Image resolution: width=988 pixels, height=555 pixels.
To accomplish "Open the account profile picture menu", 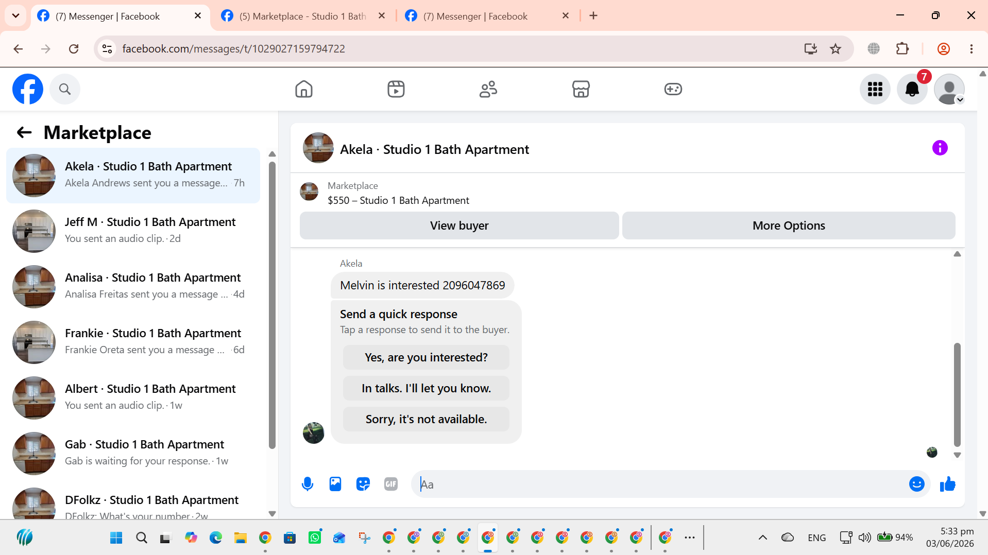I will 949,89.
